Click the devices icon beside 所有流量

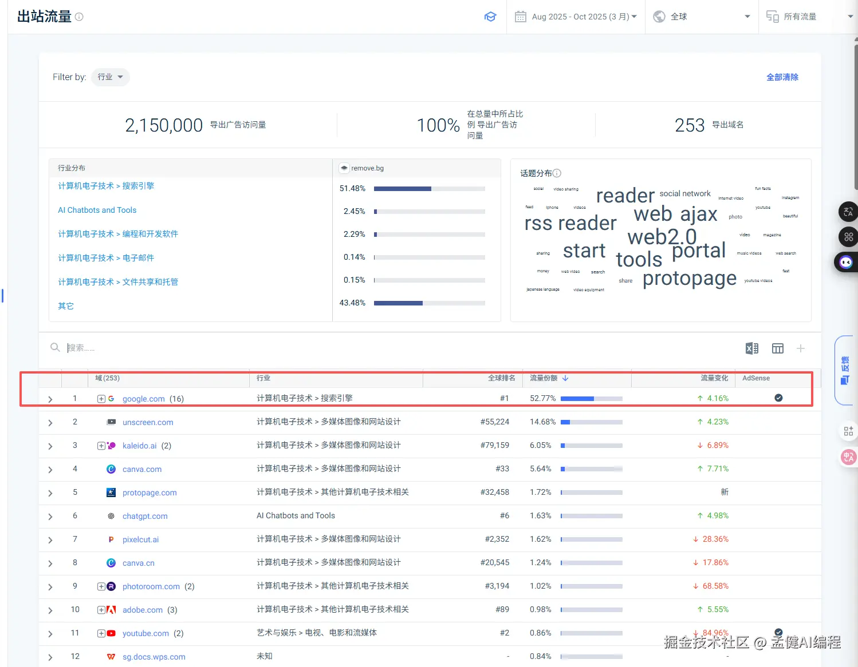773,17
